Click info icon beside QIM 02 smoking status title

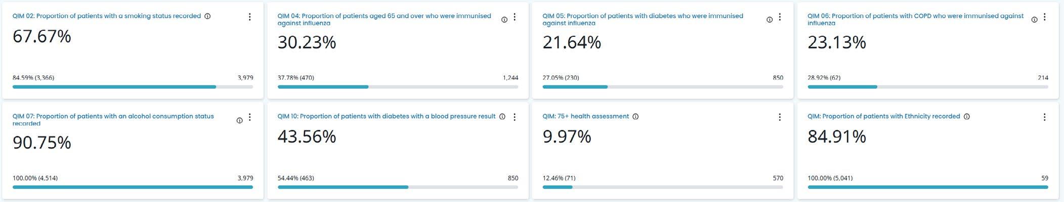(x=207, y=16)
